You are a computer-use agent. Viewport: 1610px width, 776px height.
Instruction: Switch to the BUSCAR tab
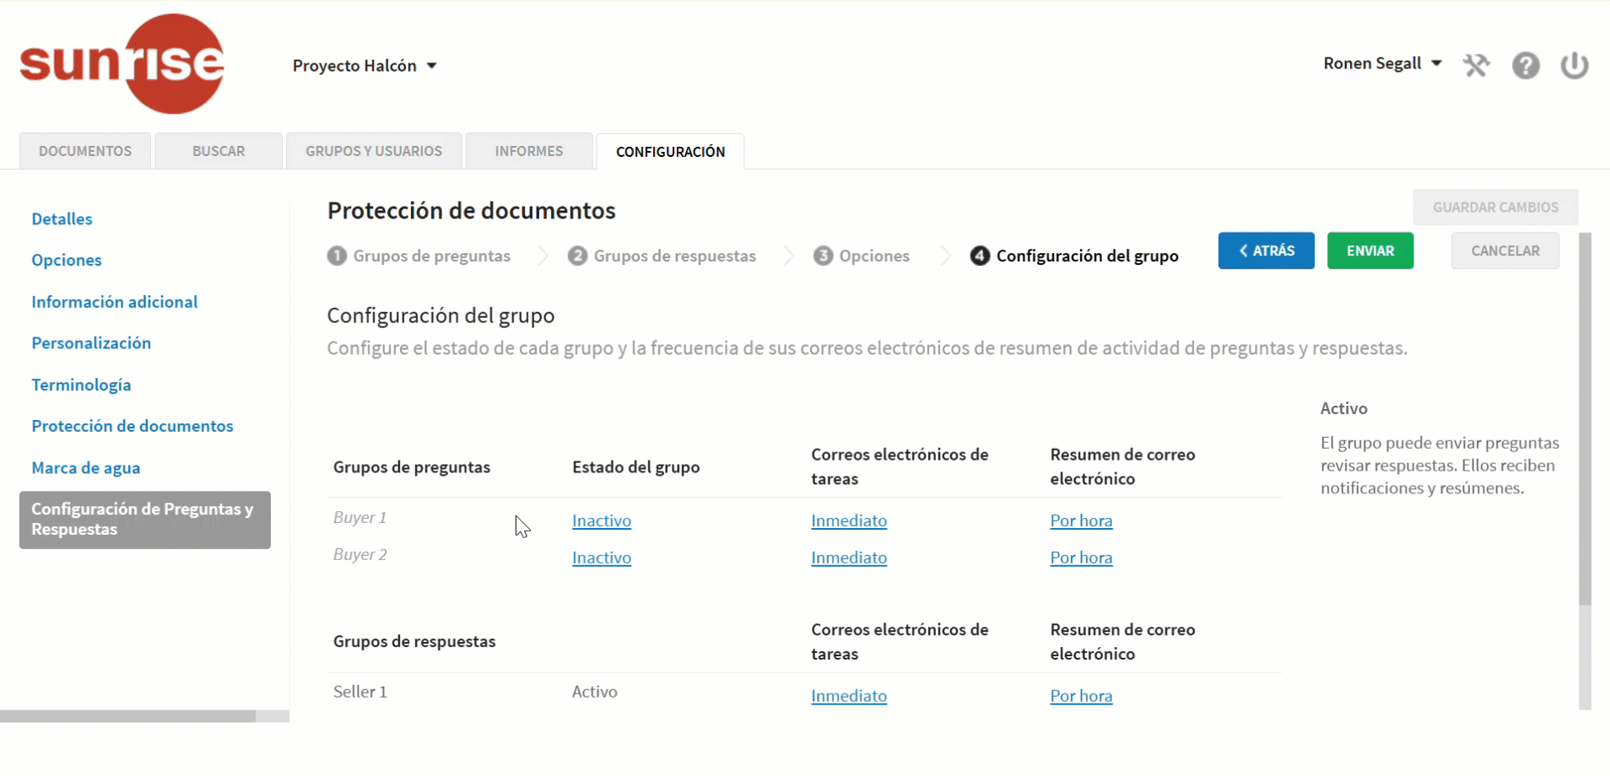coord(219,151)
